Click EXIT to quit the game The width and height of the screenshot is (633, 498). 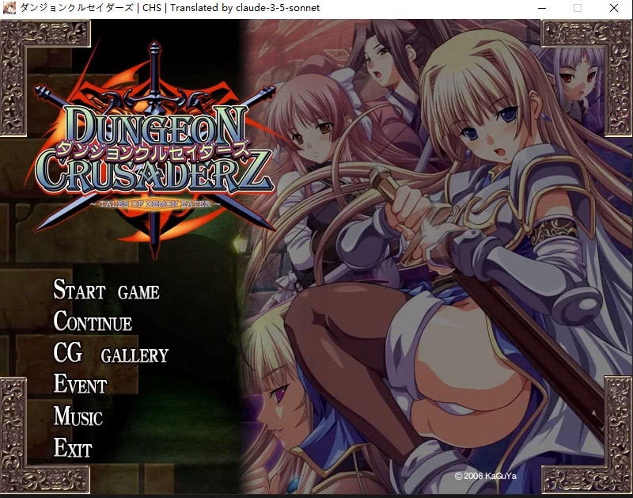coord(73,448)
